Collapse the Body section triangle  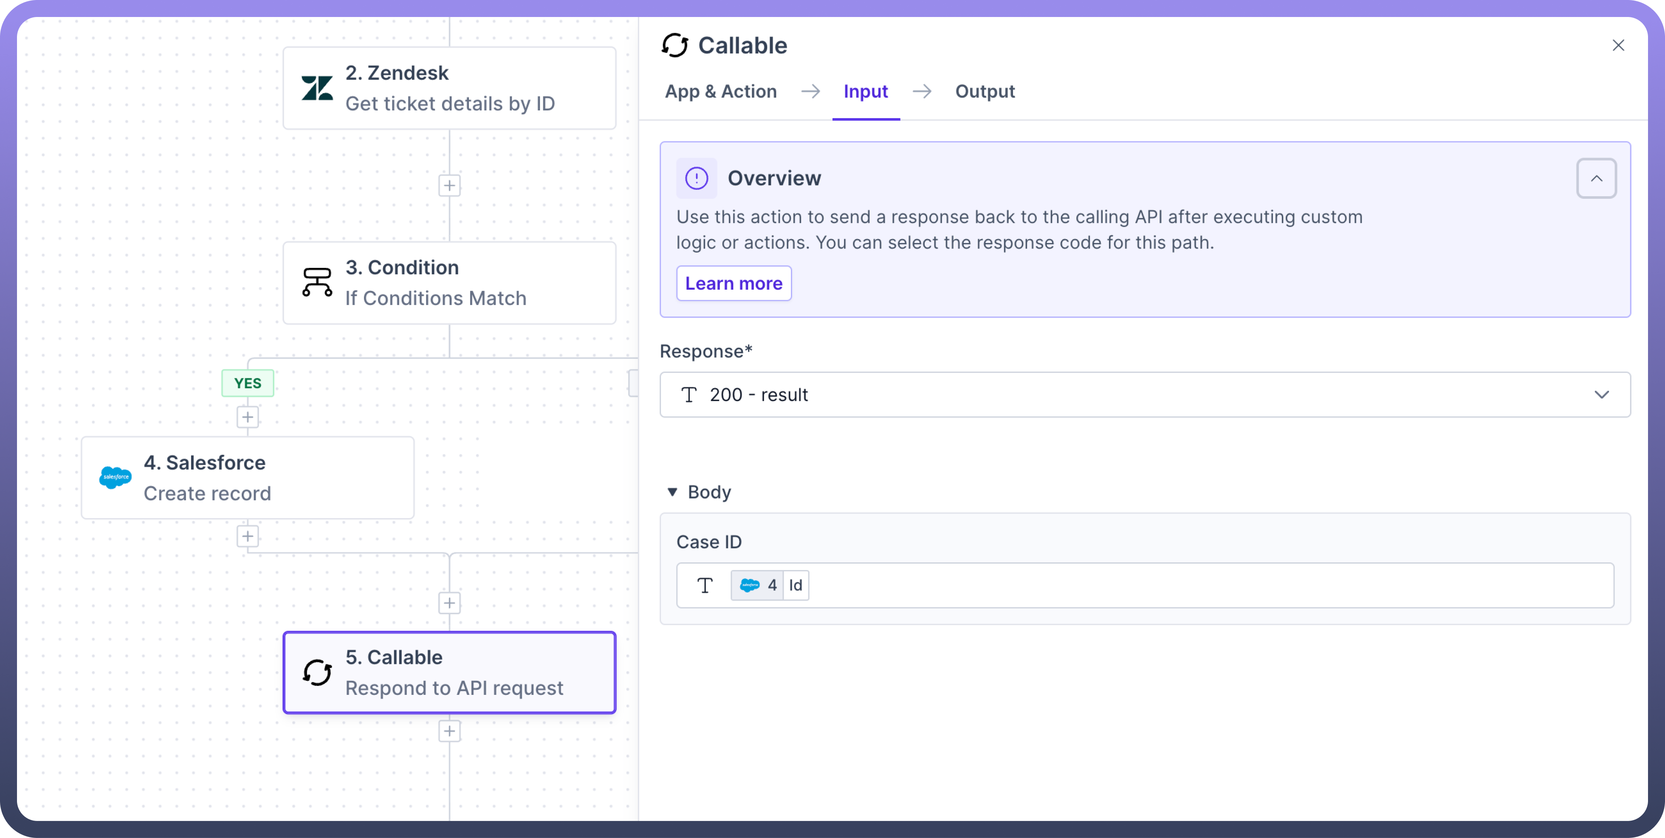point(672,492)
